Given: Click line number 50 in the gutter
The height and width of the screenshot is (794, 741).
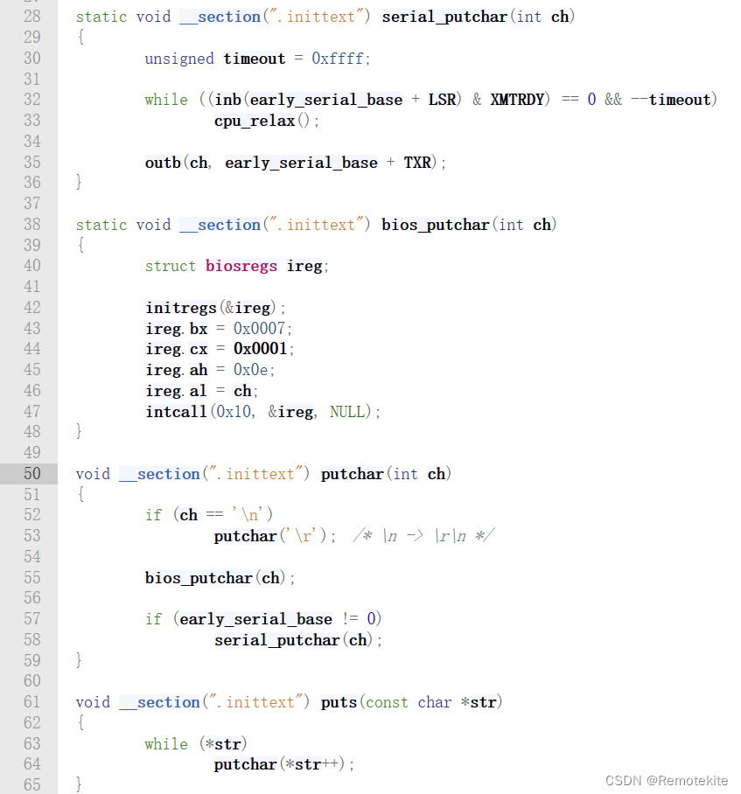Looking at the screenshot, I should click(31, 473).
